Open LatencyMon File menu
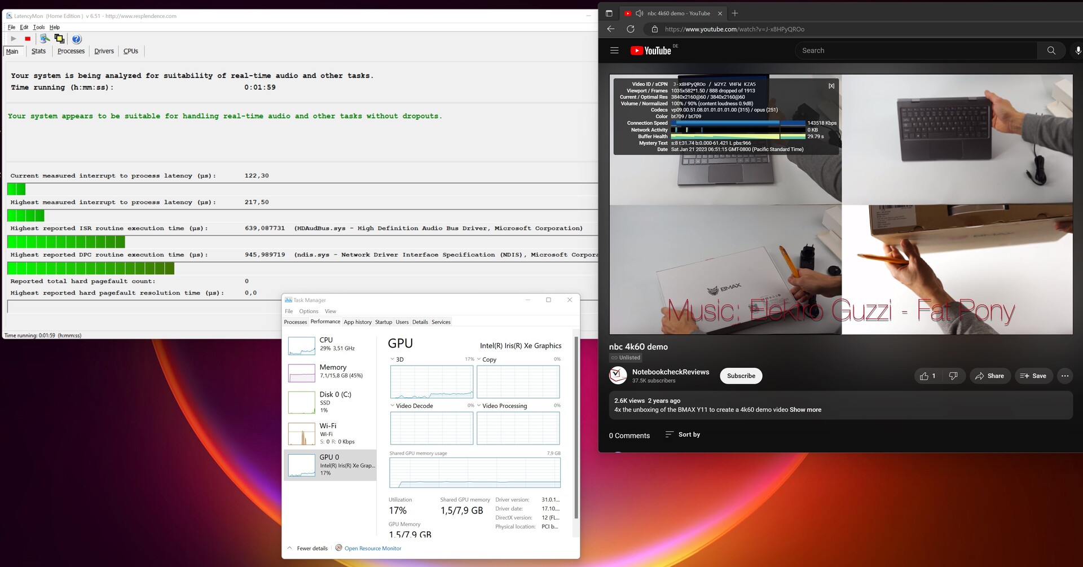 pyautogui.click(x=11, y=27)
